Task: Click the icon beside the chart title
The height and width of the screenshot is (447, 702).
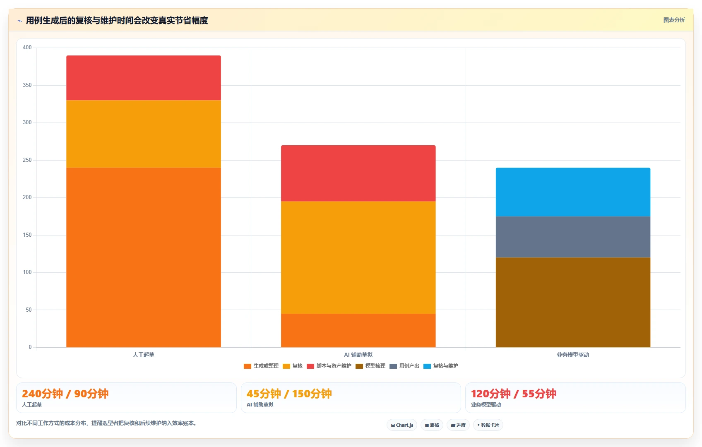Action: tap(19, 21)
